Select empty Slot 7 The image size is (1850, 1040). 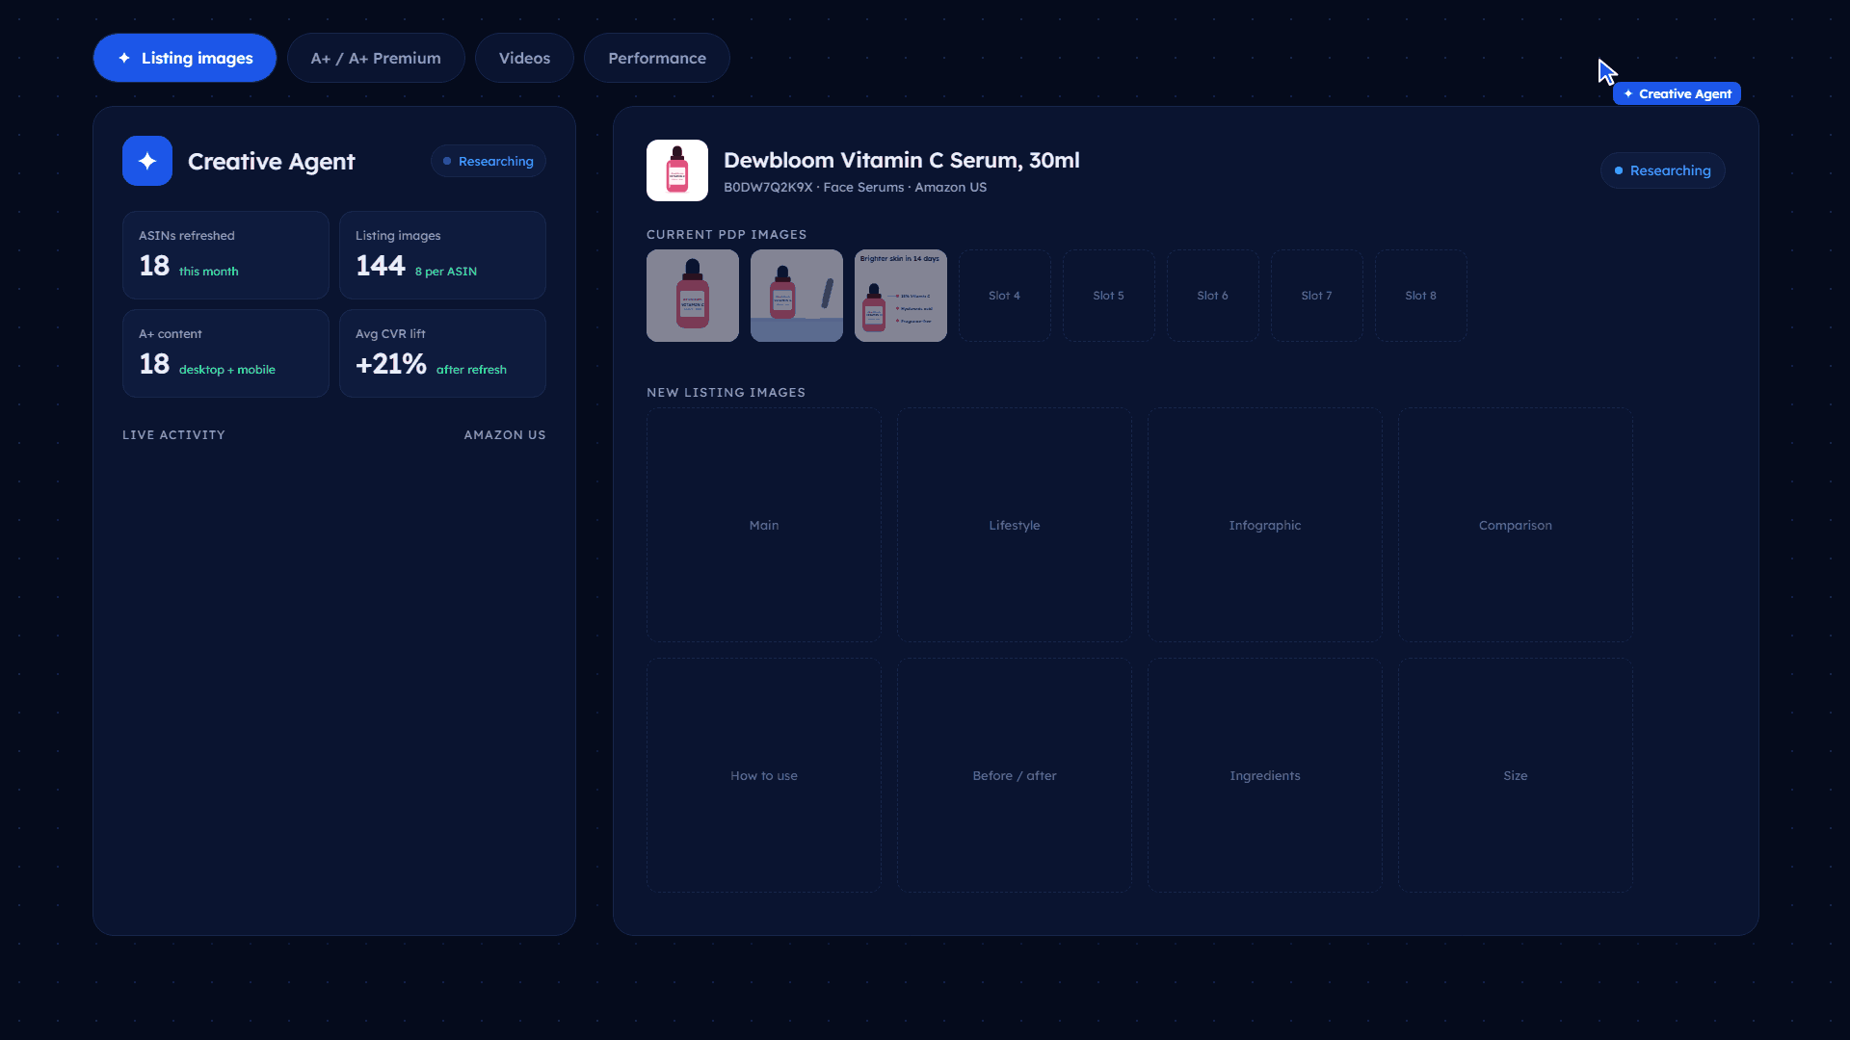[1317, 296]
